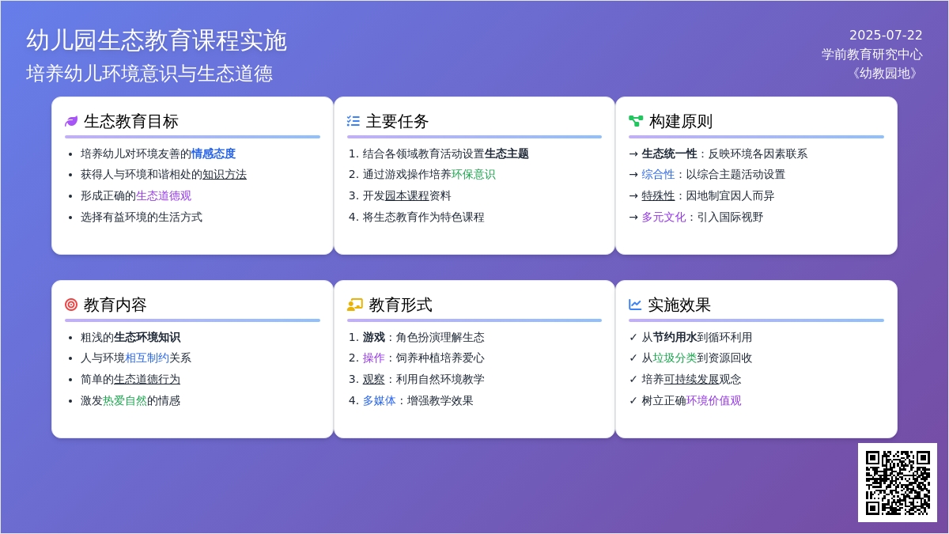Click the presenter icon beside 教育形式

[x=355, y=305]
